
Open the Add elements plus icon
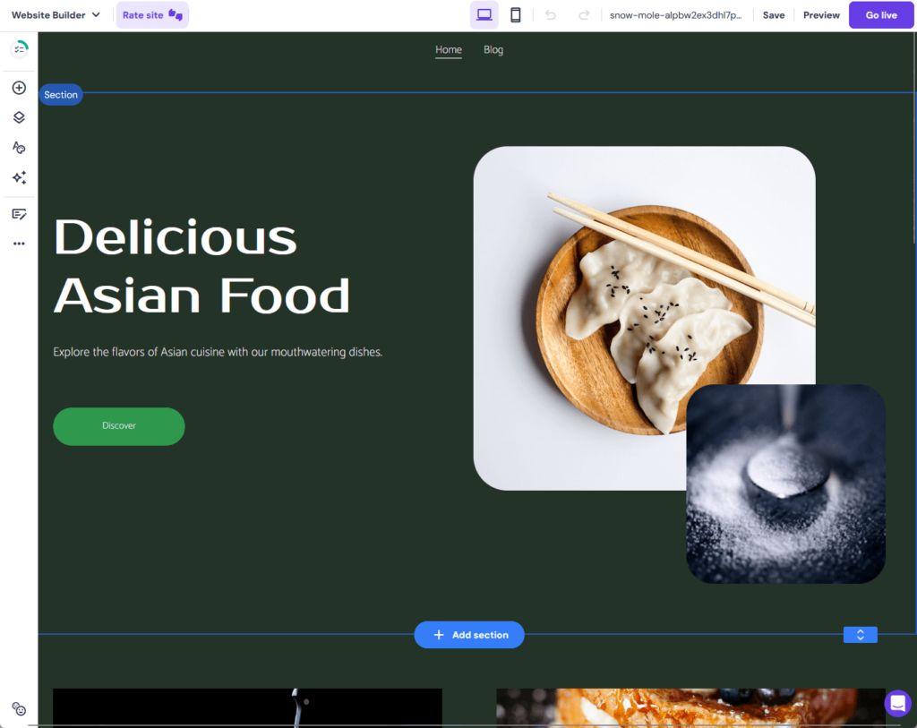tap(20, 88)
